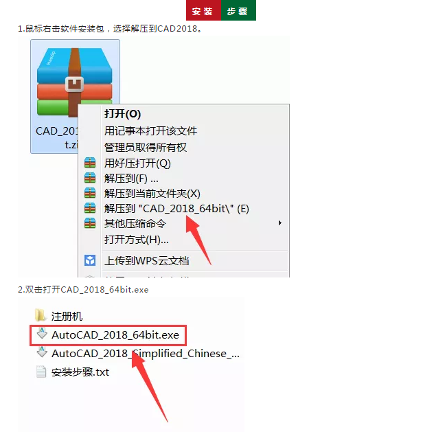Image resolution: width=445 pixels, height=432 pixels.
Task: Click the Haozip icon beside 用好压打开(Q)
Action: tap(90, 163)
